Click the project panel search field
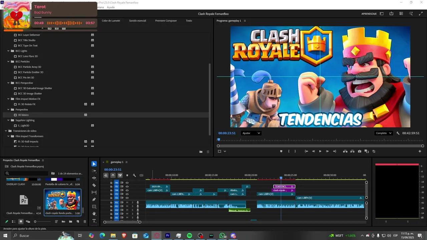Image resolution: width=427 pixels, height=240 pixels. [x=27, y=173]
